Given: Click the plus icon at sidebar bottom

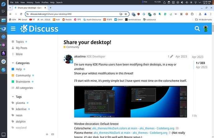Looking at the screenshot, I should point(47,134).
